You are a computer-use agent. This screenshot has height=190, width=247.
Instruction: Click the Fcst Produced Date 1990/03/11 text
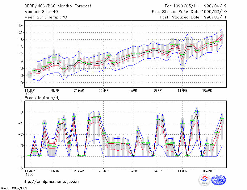(x=193, y=17)
